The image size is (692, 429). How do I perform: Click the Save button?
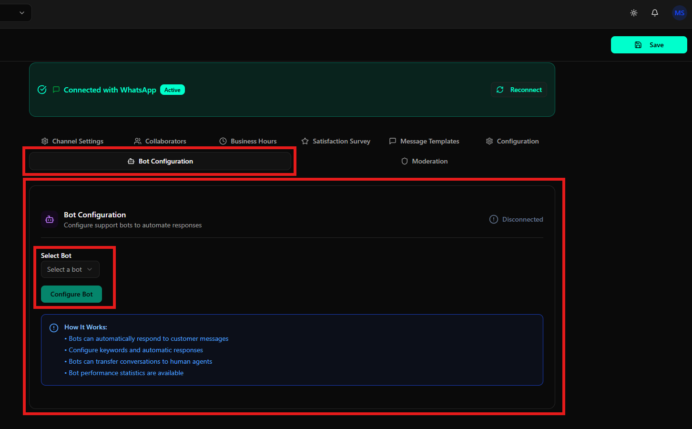coord(649,45)
